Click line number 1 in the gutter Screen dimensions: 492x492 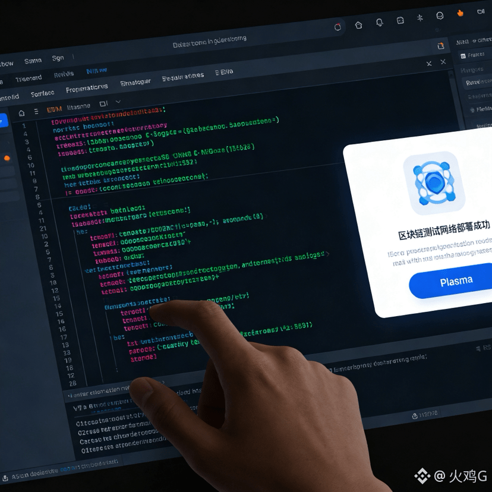click(24, 126)
